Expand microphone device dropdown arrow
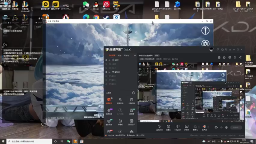The width and height of the screenshot is (256, 144). click(x=199, y=127)
